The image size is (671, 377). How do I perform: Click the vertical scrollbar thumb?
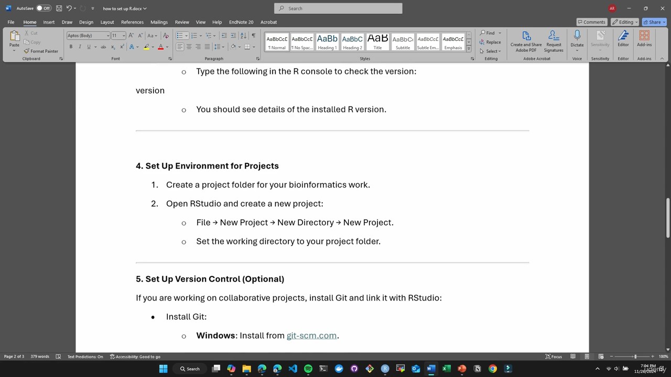[668, 217]
